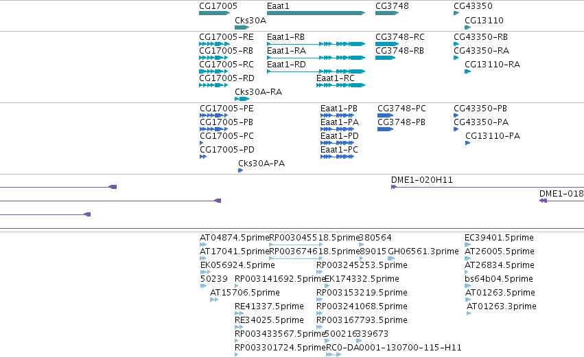Click transcript CG3748-RB
Image resolution: width=584 pixels, height=358 pixels.
click(385, 58)
